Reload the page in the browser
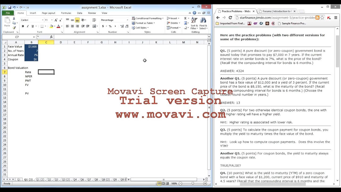The height and width of the screenshot is (192, 341). click(x=230, y=18)
